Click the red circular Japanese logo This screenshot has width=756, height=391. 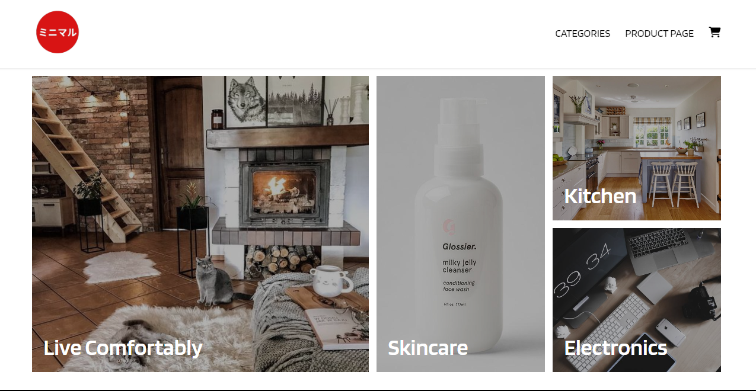(x=58, y=32)
